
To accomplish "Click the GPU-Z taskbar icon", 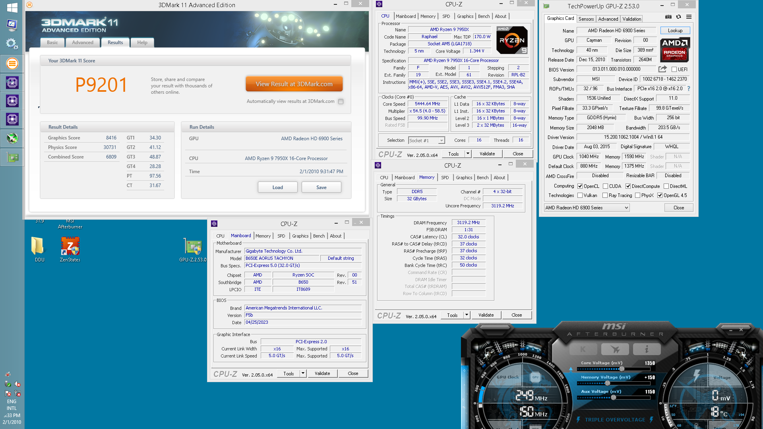I will tap(12, 157).
